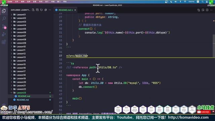
Task: Open Spotlight search in macOS menu bar
Action: pyautogui.click(x=203, y=2)
